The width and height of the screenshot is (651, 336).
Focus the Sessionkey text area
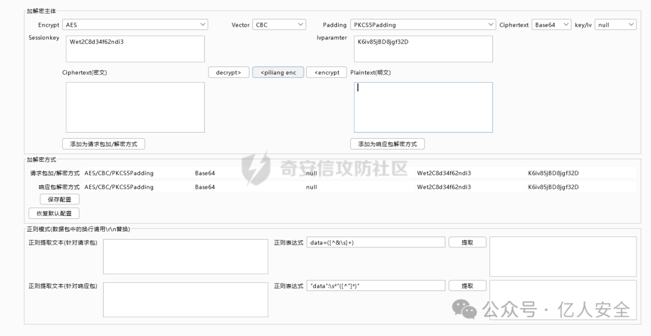(135, 49)
